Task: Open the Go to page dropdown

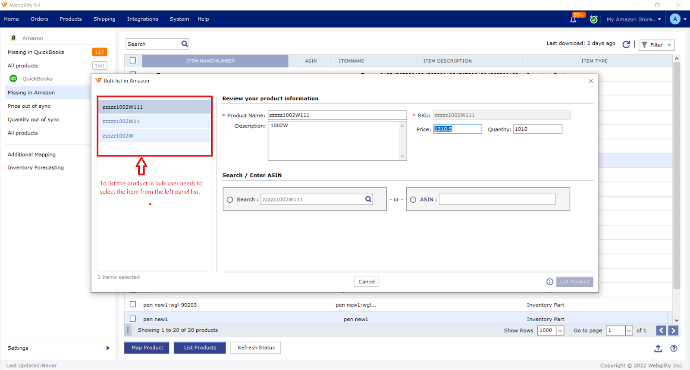Action: (x=629, y=330)
